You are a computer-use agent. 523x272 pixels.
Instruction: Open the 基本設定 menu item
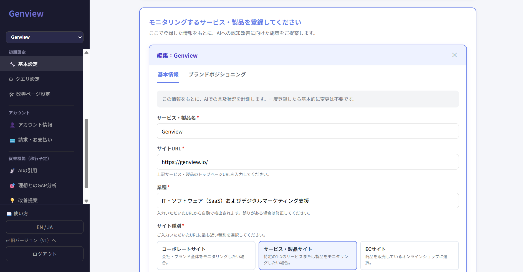pos(42,64)
